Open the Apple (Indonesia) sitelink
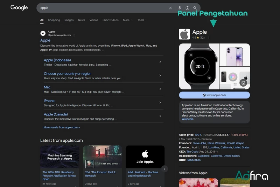The height and width of the screenshot is (187, 280). 57,60
